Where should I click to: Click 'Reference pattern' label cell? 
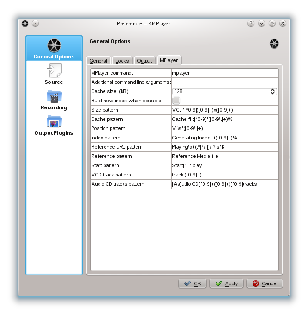(x=131, y=156)
